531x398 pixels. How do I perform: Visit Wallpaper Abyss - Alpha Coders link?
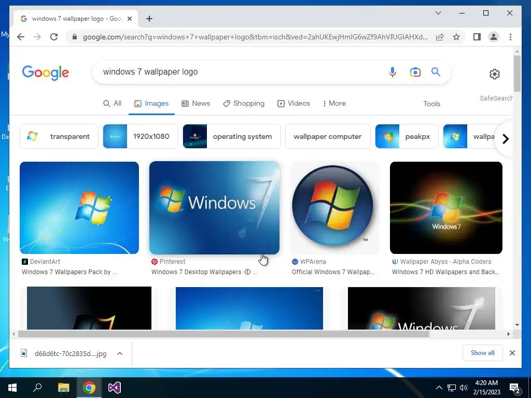pyautogui.click(x=442, y=262)
